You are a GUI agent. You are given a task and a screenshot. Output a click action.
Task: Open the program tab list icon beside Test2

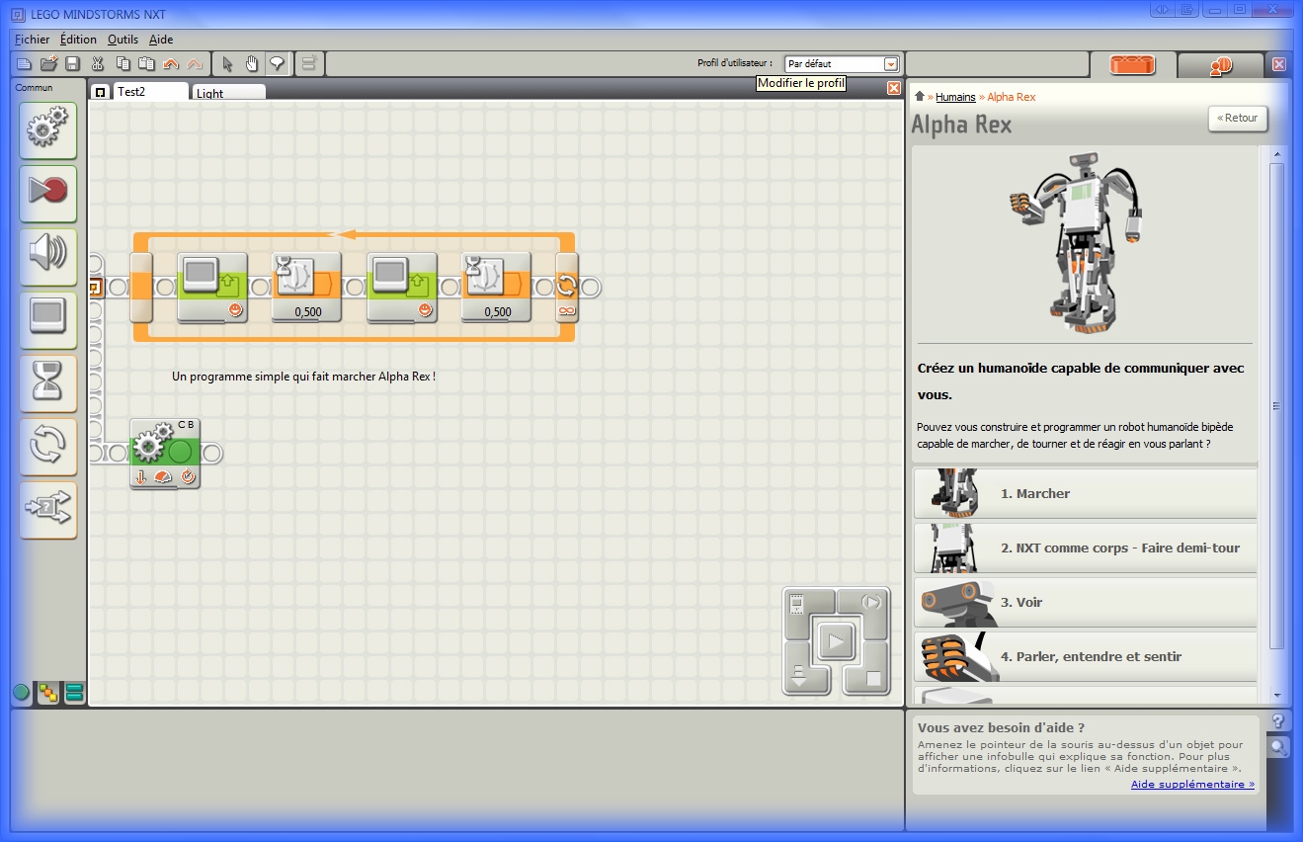(x=100, y=93)
